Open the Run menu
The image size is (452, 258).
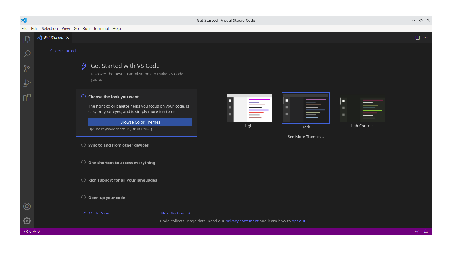(x=86, y=29)
